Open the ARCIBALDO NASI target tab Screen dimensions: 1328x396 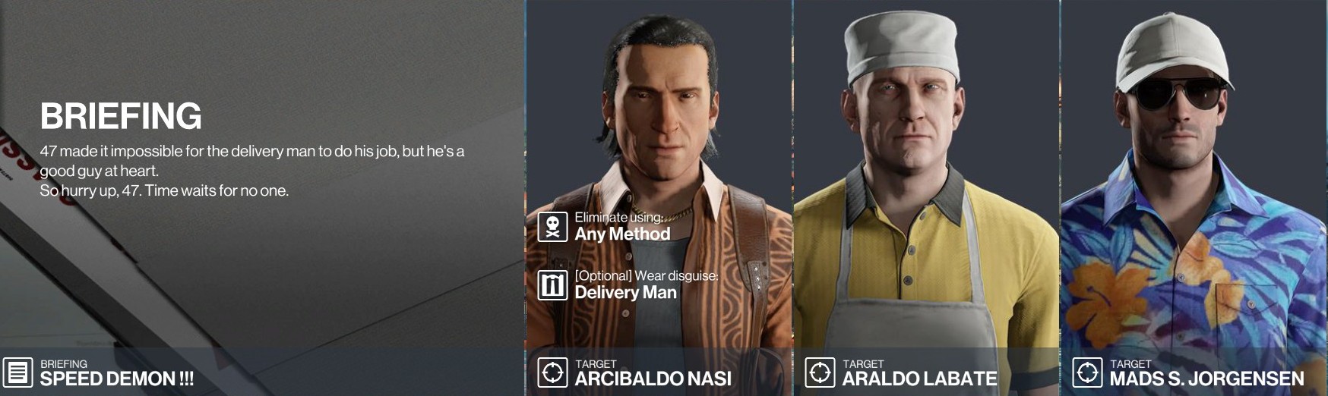(659, 372)
